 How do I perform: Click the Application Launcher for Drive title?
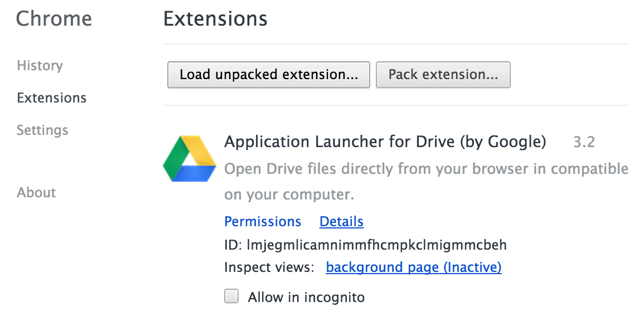(x=385, y=142)
